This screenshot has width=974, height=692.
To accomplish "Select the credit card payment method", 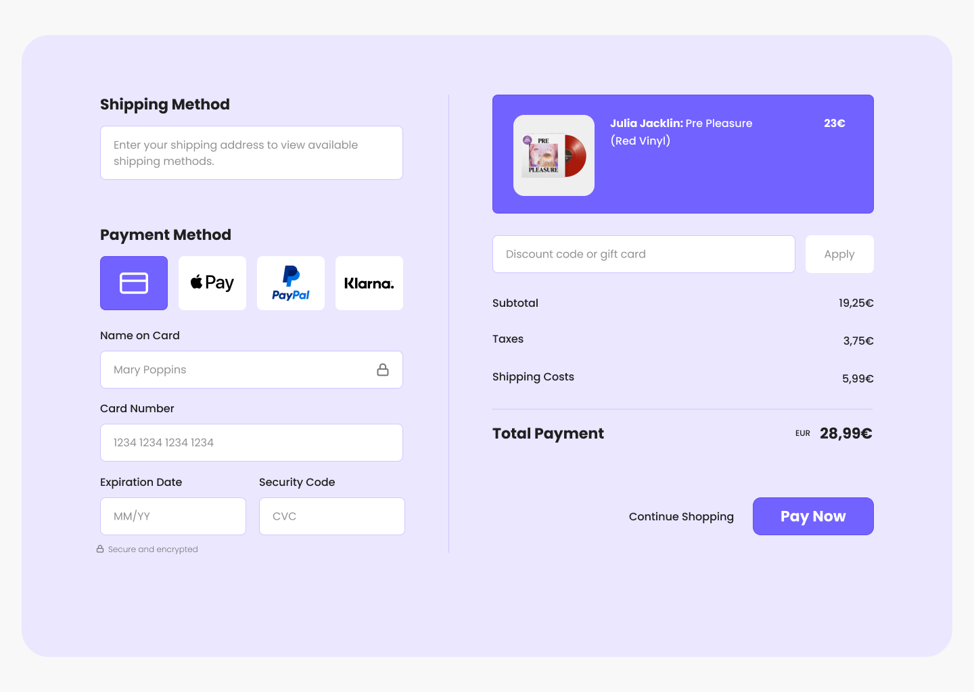I will tap(134, 283).
